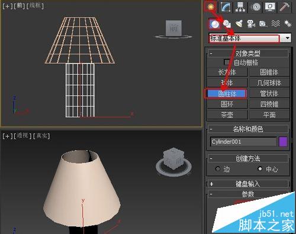
Task: Select the lampshade wireframe in front view
Action: [79, 40]
